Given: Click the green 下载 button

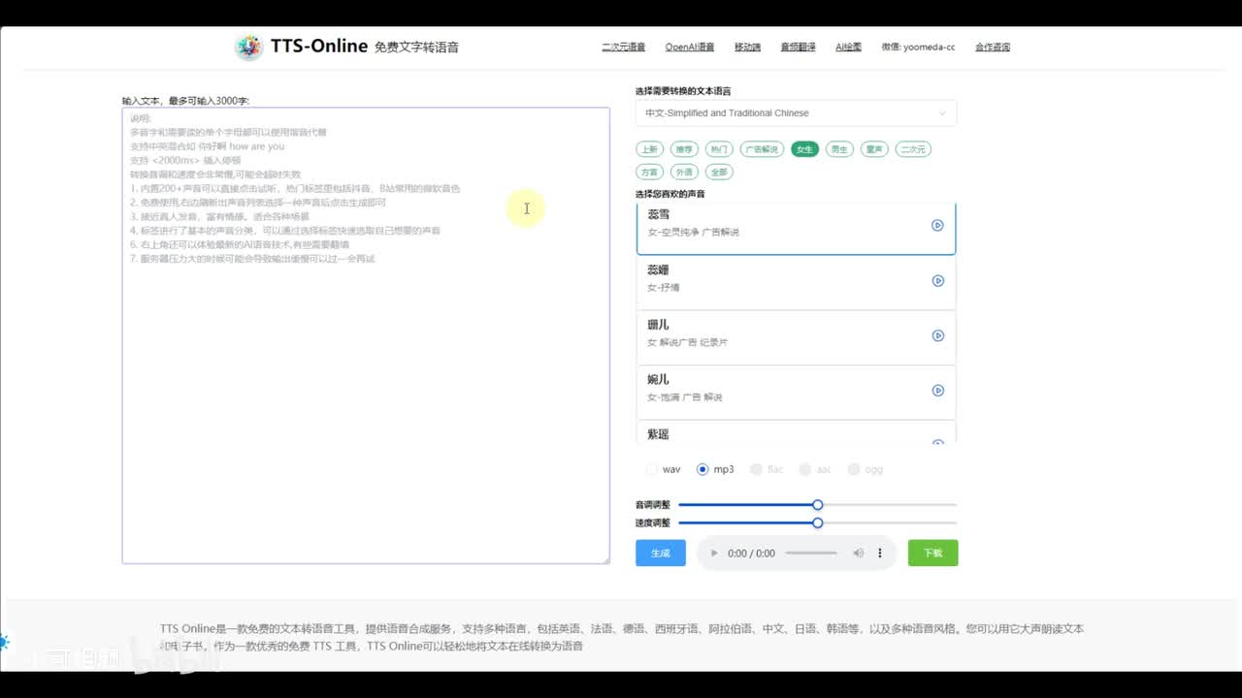Looking at the screenshot, I should pyautogui.click(x=932, y=553).
